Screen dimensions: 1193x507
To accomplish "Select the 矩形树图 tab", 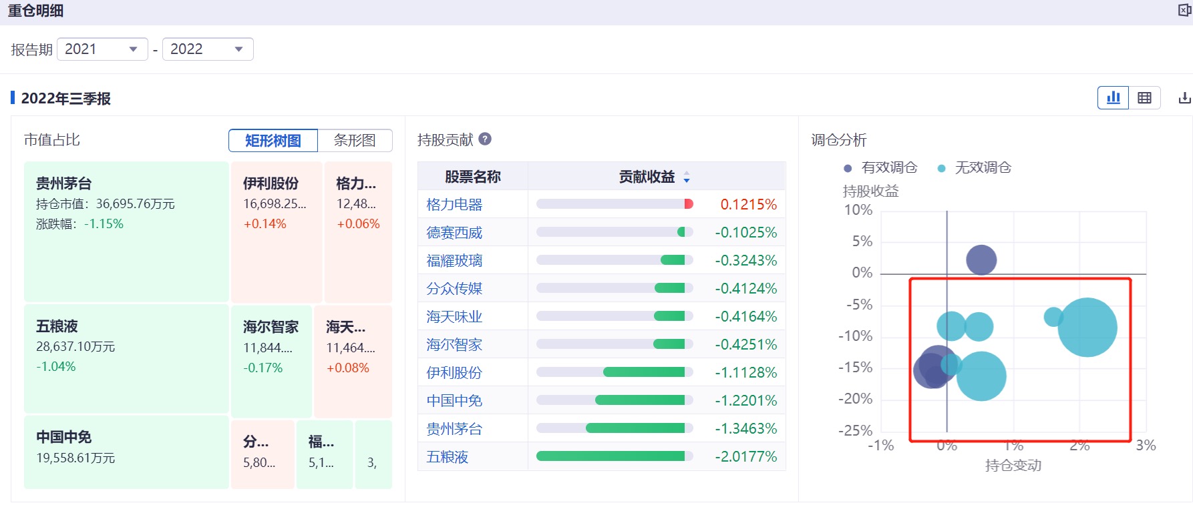I will point(273,141).
